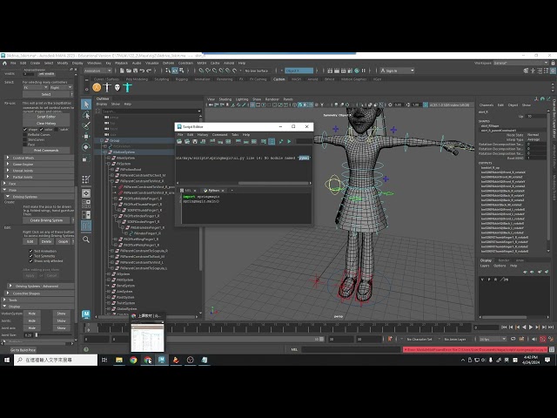Choose the Lasso select tool

coord(86,115)
